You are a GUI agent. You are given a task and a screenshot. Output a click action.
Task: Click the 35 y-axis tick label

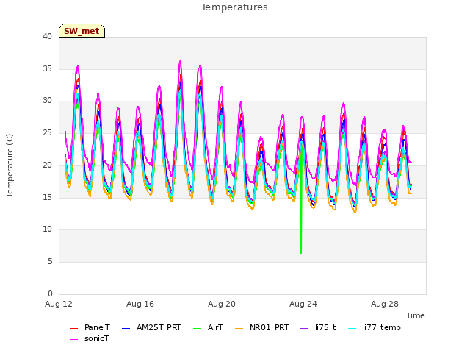click(x=47, y=68)
